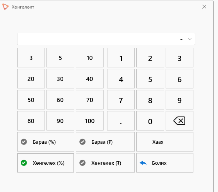Enable the Хөнгөлөх (₮) option

105,163
